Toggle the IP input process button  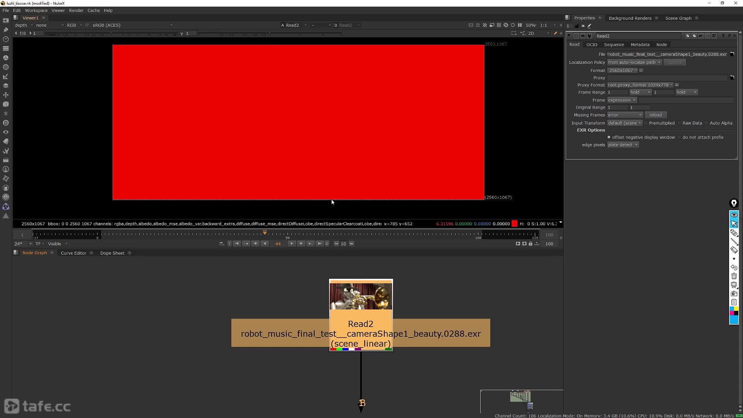point(87,25)
